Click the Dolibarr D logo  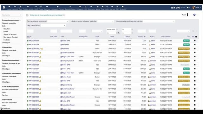[x=4, y=8]
